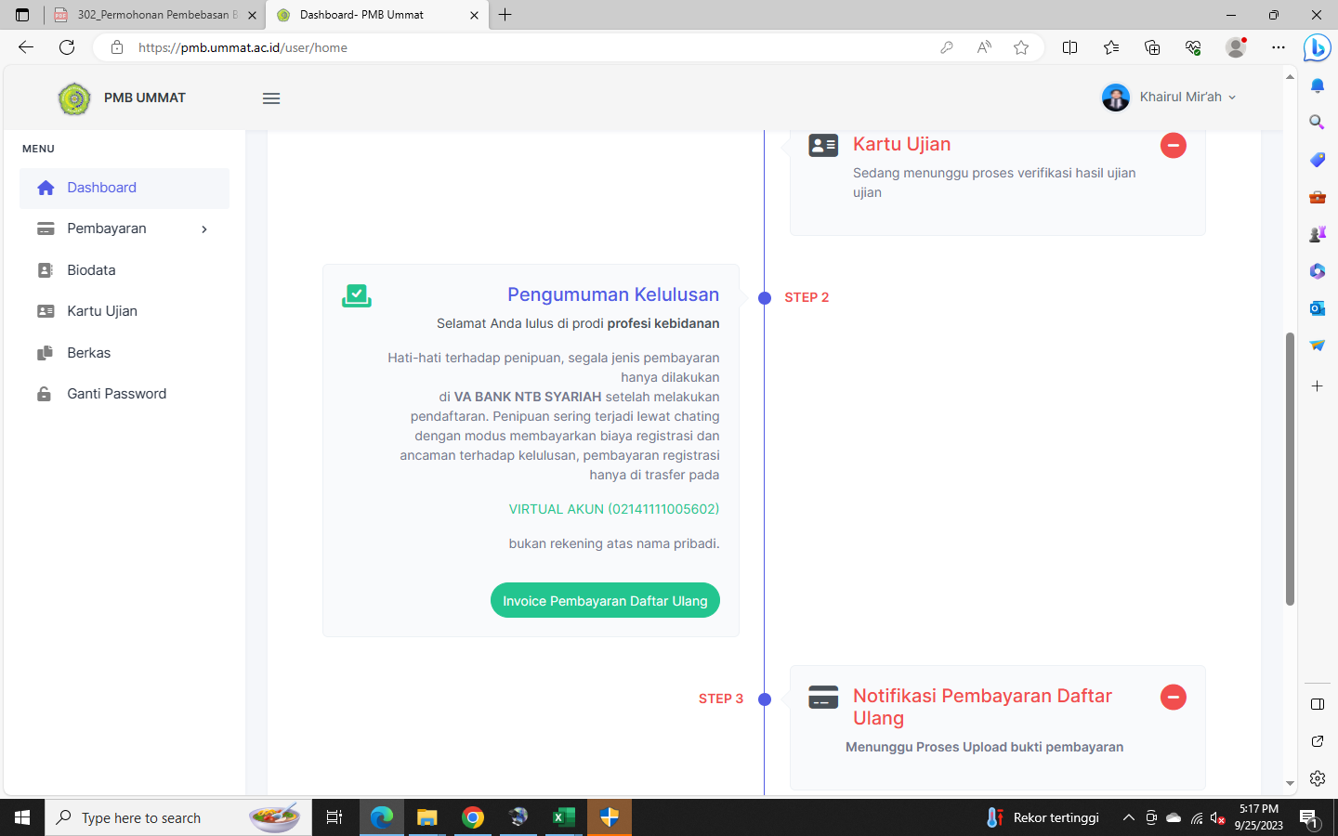The image size is (1338, 836).
Task: Toggle sidebar with hamburger menu icon
Action: click(x=271, y=98)
